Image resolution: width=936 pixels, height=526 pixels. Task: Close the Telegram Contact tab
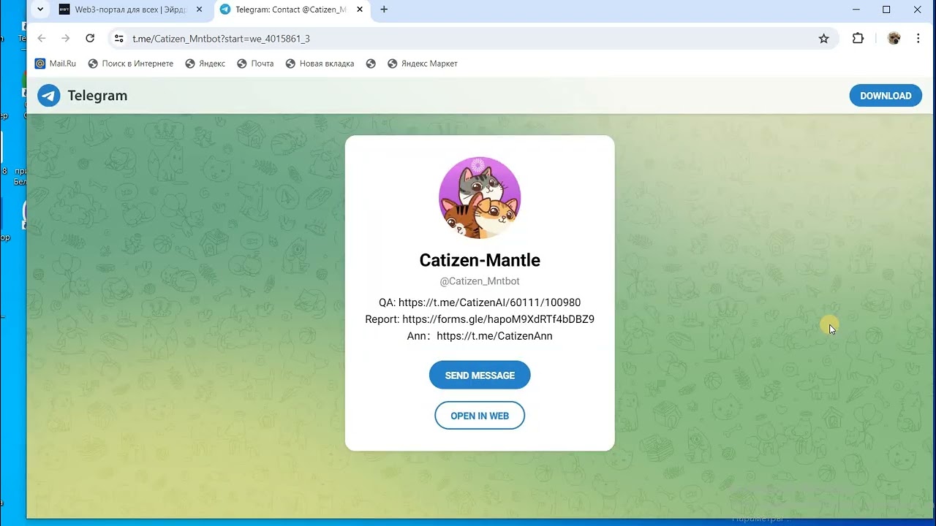pos(361,9)
